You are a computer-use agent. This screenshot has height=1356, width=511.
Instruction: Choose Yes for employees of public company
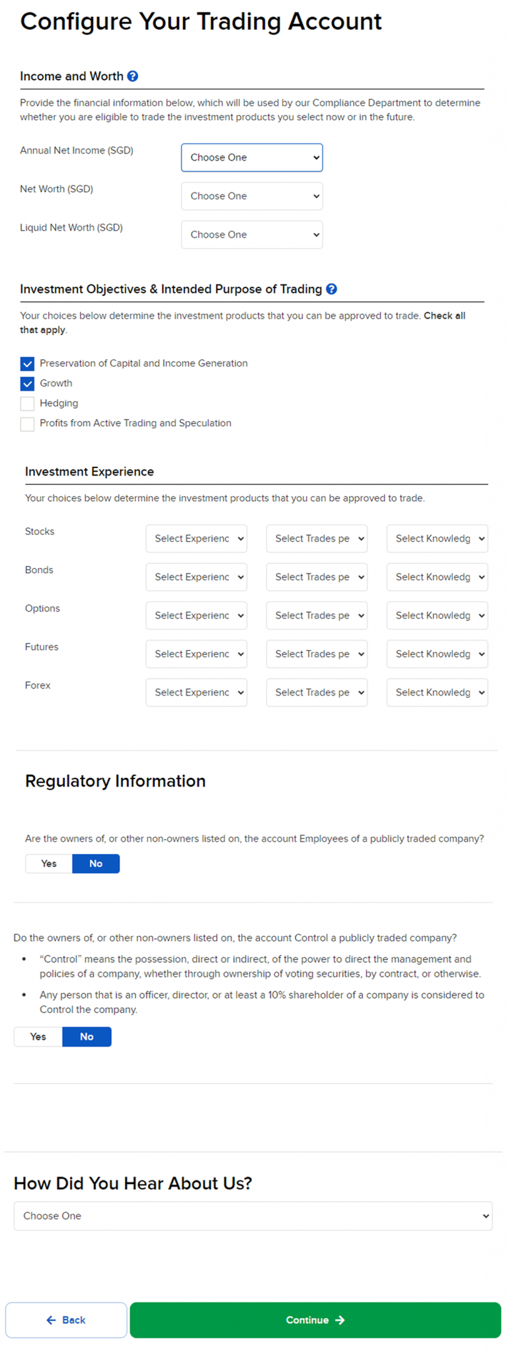pyautogui.click(x=49, y=863)
